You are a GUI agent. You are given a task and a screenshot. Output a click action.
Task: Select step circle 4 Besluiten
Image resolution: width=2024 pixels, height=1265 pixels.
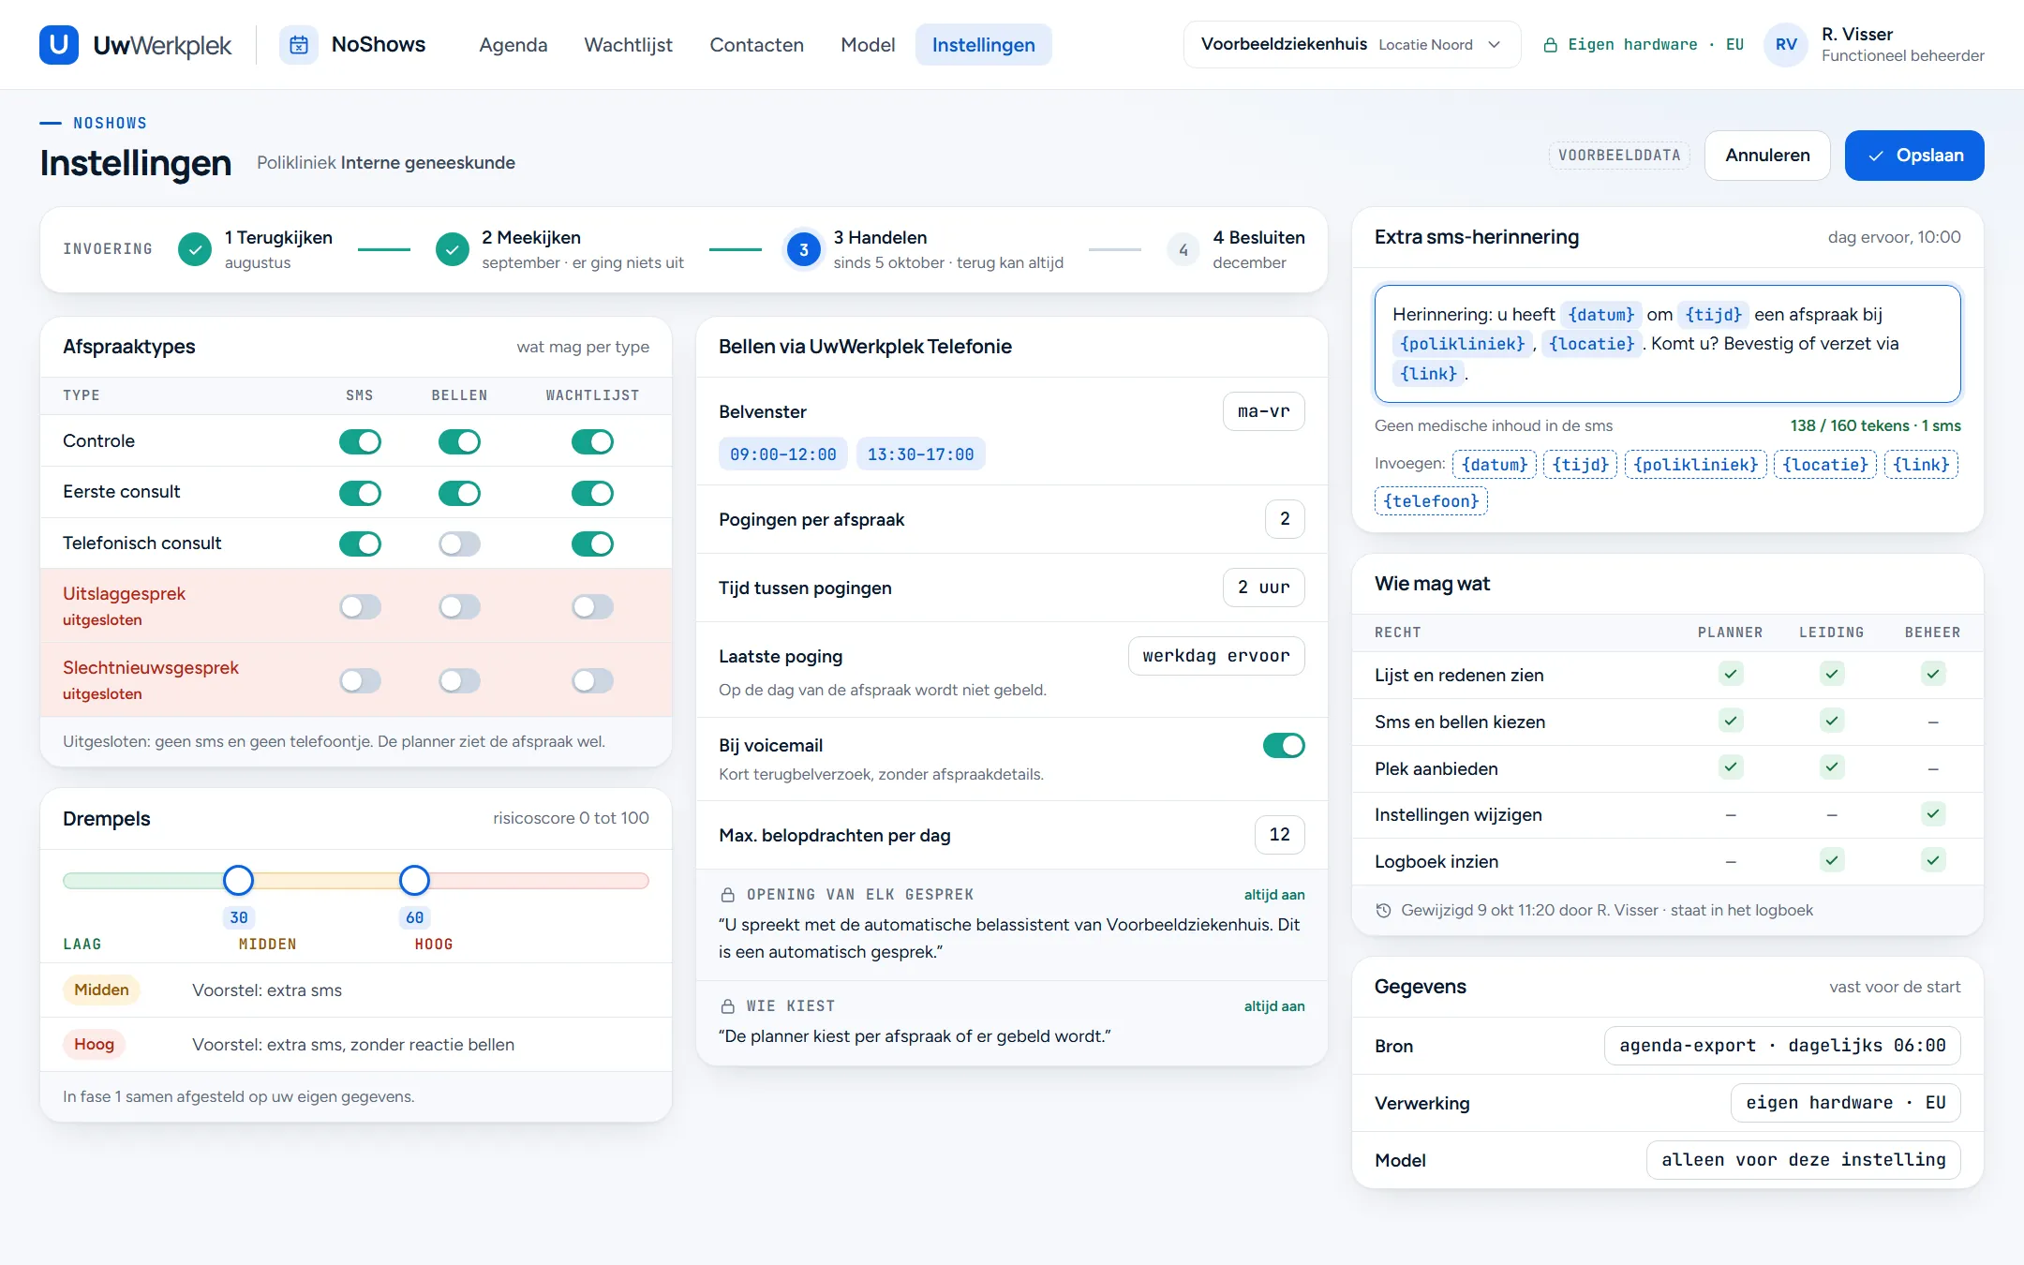pyautogui.click(x=1183, y=249)
